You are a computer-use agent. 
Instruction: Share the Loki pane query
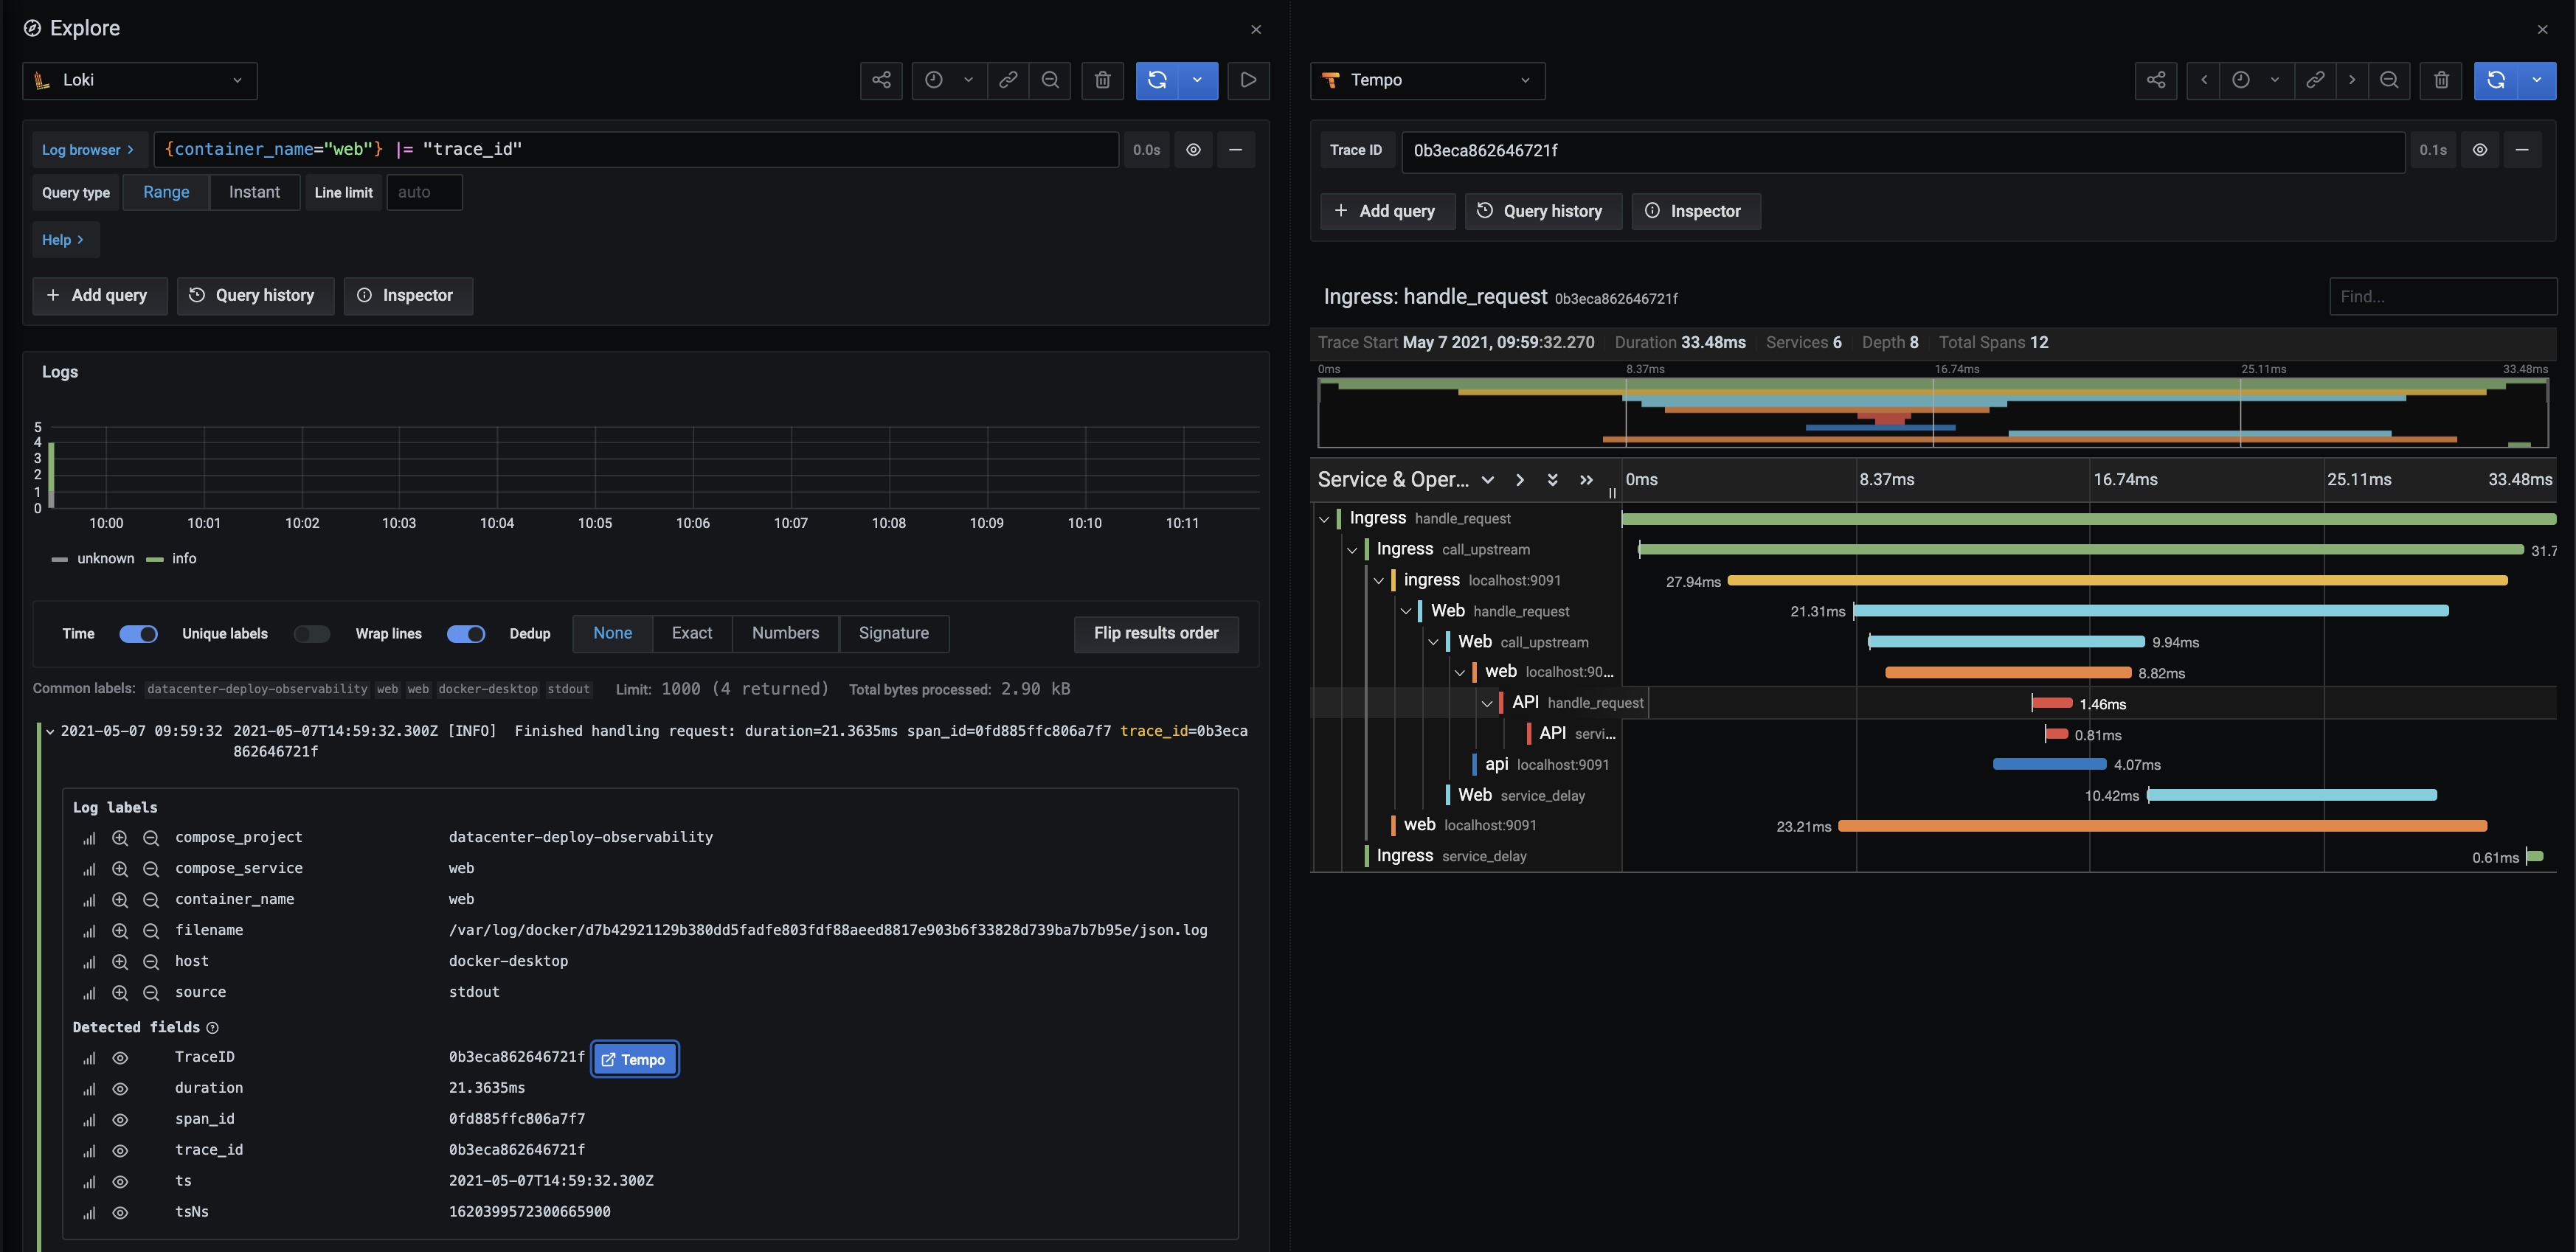[x=881, y=80]
